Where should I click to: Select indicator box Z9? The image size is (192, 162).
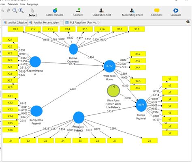pos(149,140)
